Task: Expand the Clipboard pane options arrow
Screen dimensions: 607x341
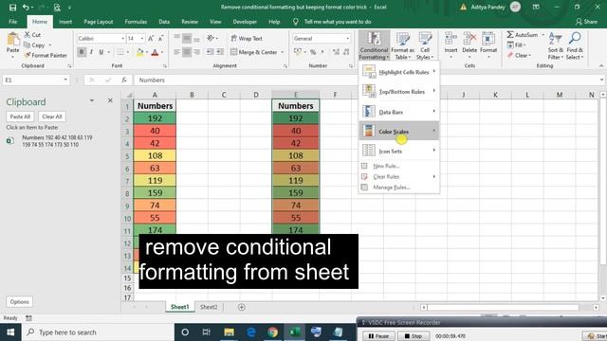Action: [92, 100]
